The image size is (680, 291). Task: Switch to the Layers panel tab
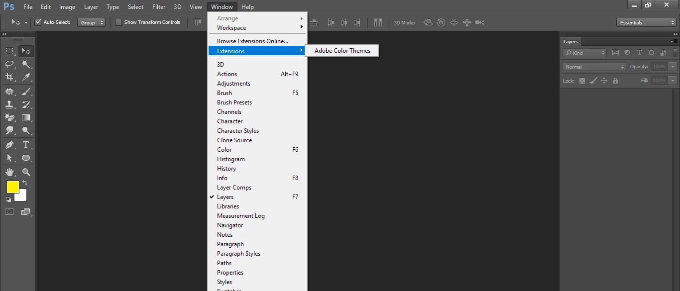570,42
